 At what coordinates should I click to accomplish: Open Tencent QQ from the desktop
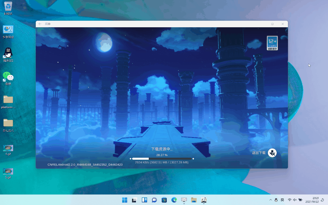point(8,53)
